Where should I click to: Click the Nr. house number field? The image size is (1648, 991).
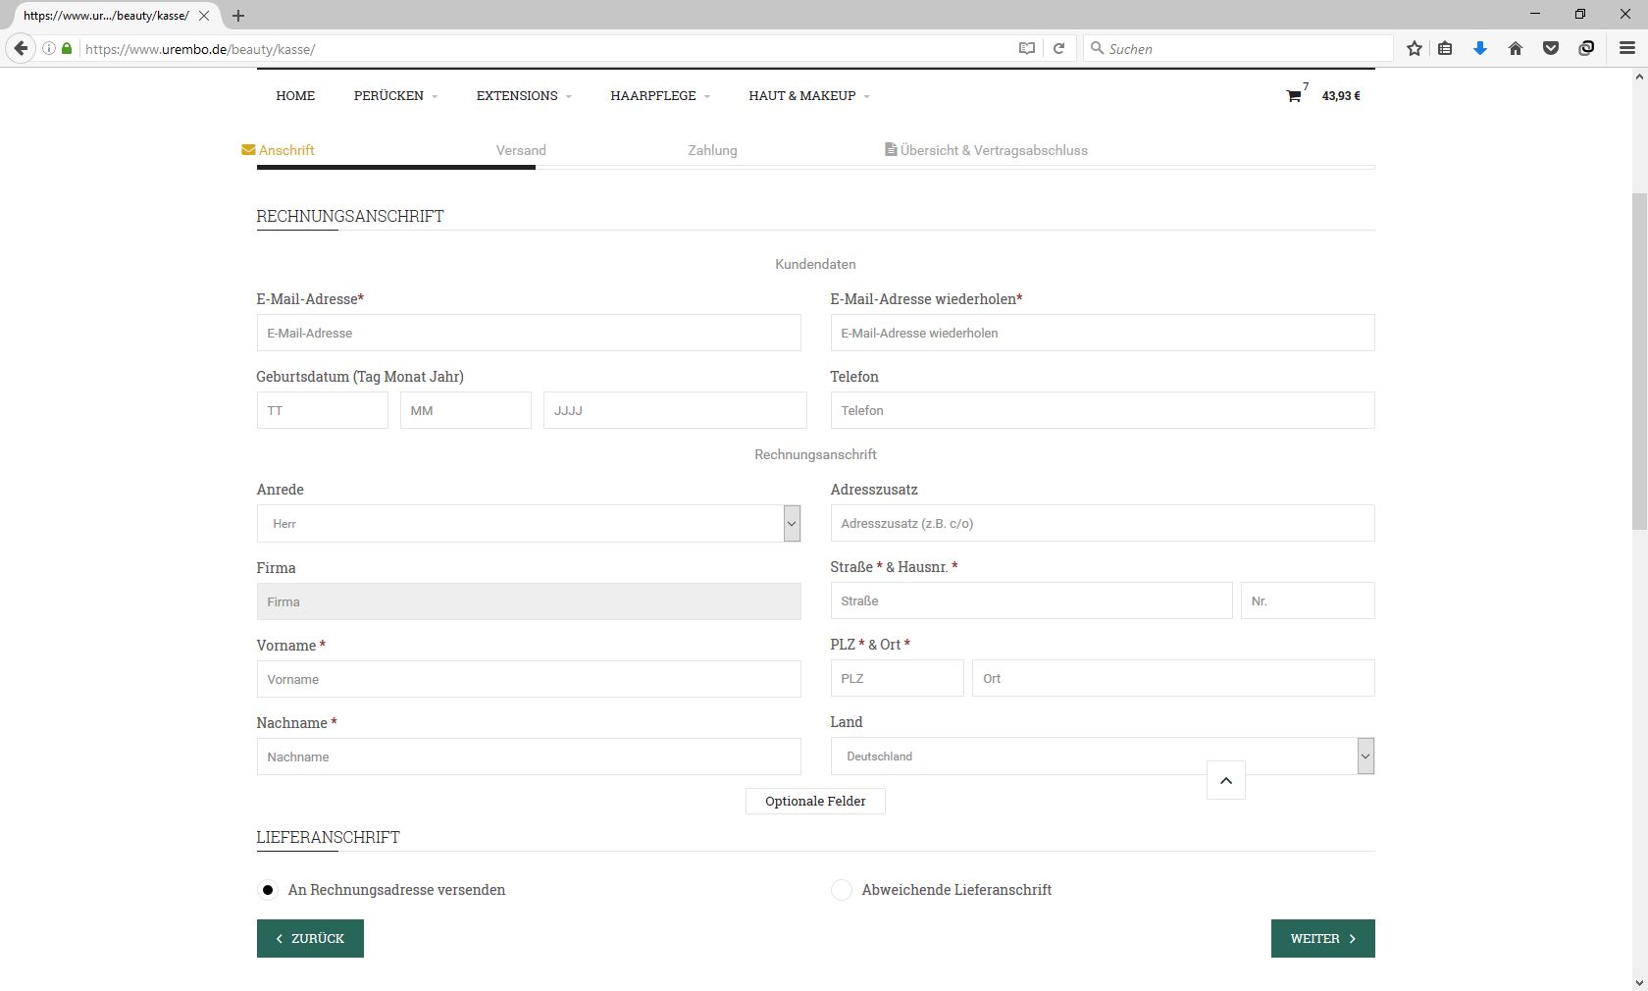(x=1308, y=600)
